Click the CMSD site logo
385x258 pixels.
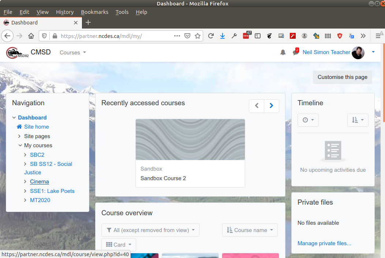point(16,52)
